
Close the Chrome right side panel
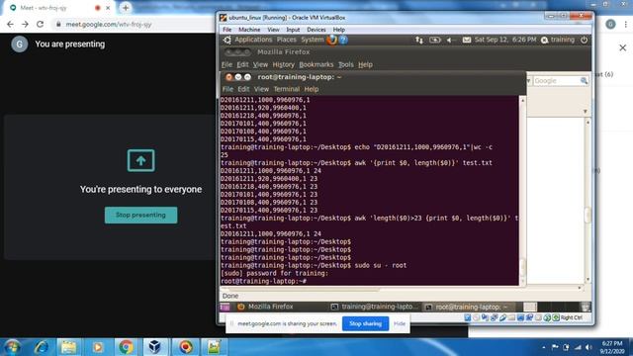tap(623, 47)
